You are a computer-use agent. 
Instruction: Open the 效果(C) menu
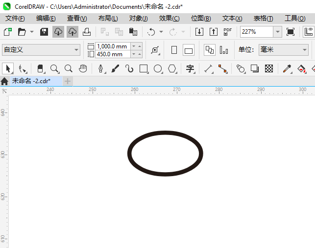169,19
